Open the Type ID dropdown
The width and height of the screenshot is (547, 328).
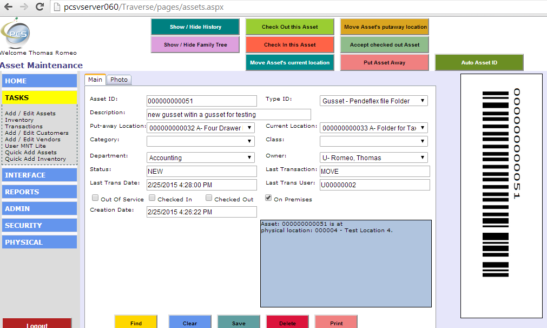[x=374, y=101]
